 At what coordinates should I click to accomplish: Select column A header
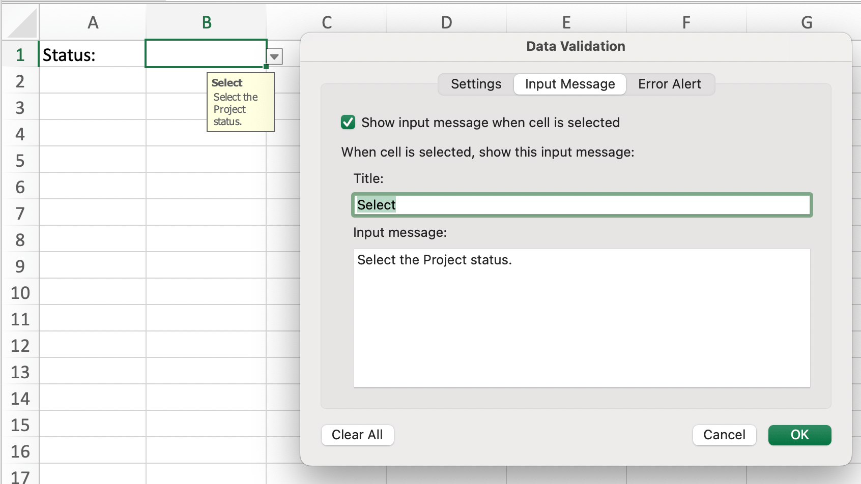93,23
